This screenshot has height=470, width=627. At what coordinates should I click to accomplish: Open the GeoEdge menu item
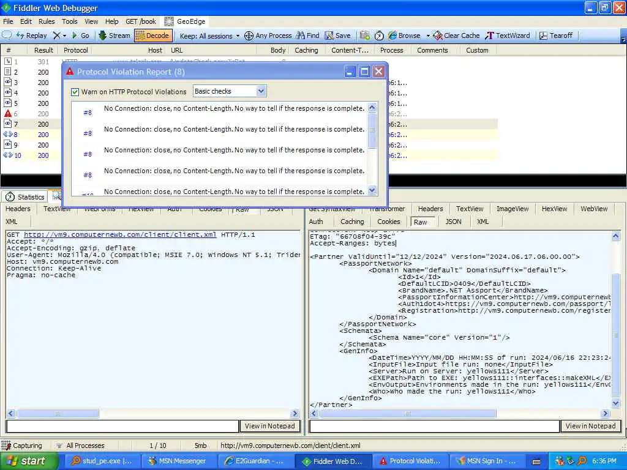[x=185, y=21]
